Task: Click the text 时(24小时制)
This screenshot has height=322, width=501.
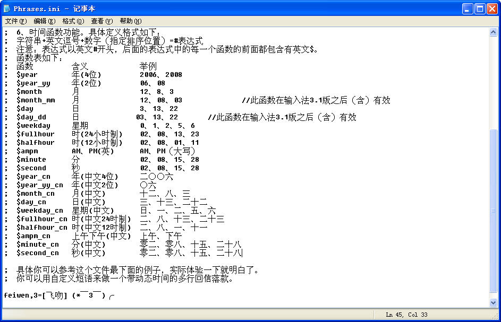Action: tap(97, 134)
